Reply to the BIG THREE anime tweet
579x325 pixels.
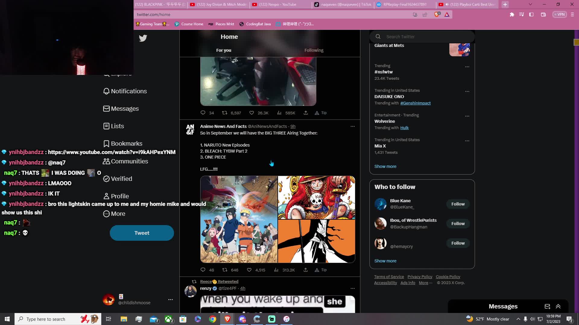click(x=203, y=270)
